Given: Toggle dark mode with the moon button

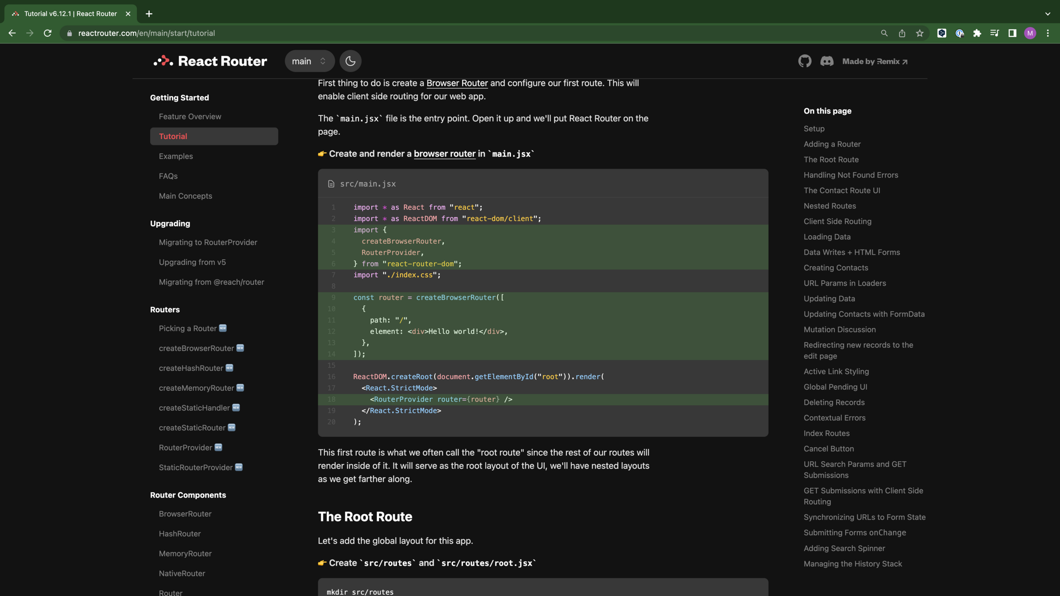Looking at the screenshot, I should [350, 61].
